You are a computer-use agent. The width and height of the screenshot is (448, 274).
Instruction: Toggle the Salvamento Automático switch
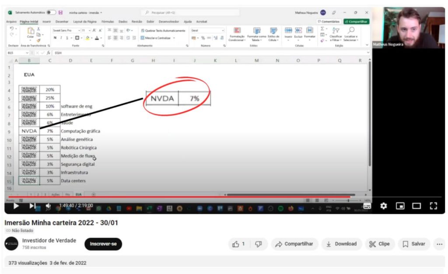(52, 12)
